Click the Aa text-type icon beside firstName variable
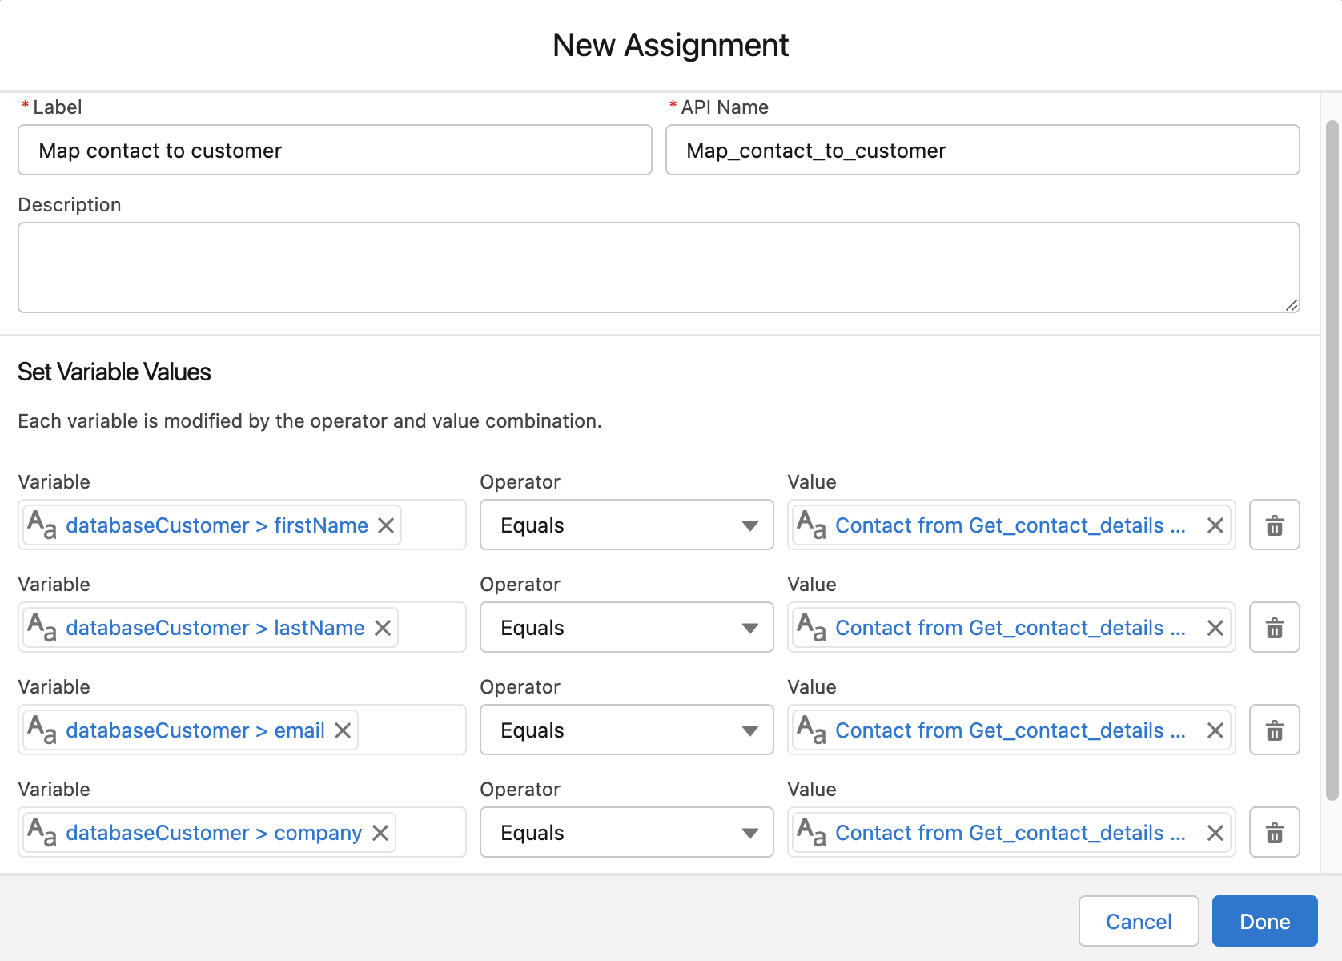The image size is (1342, 961). point(40,525)
